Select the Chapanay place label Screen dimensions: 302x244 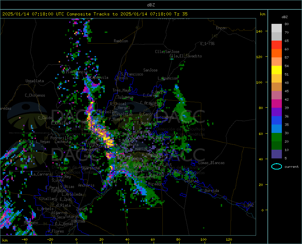click(x=143, y=132)
